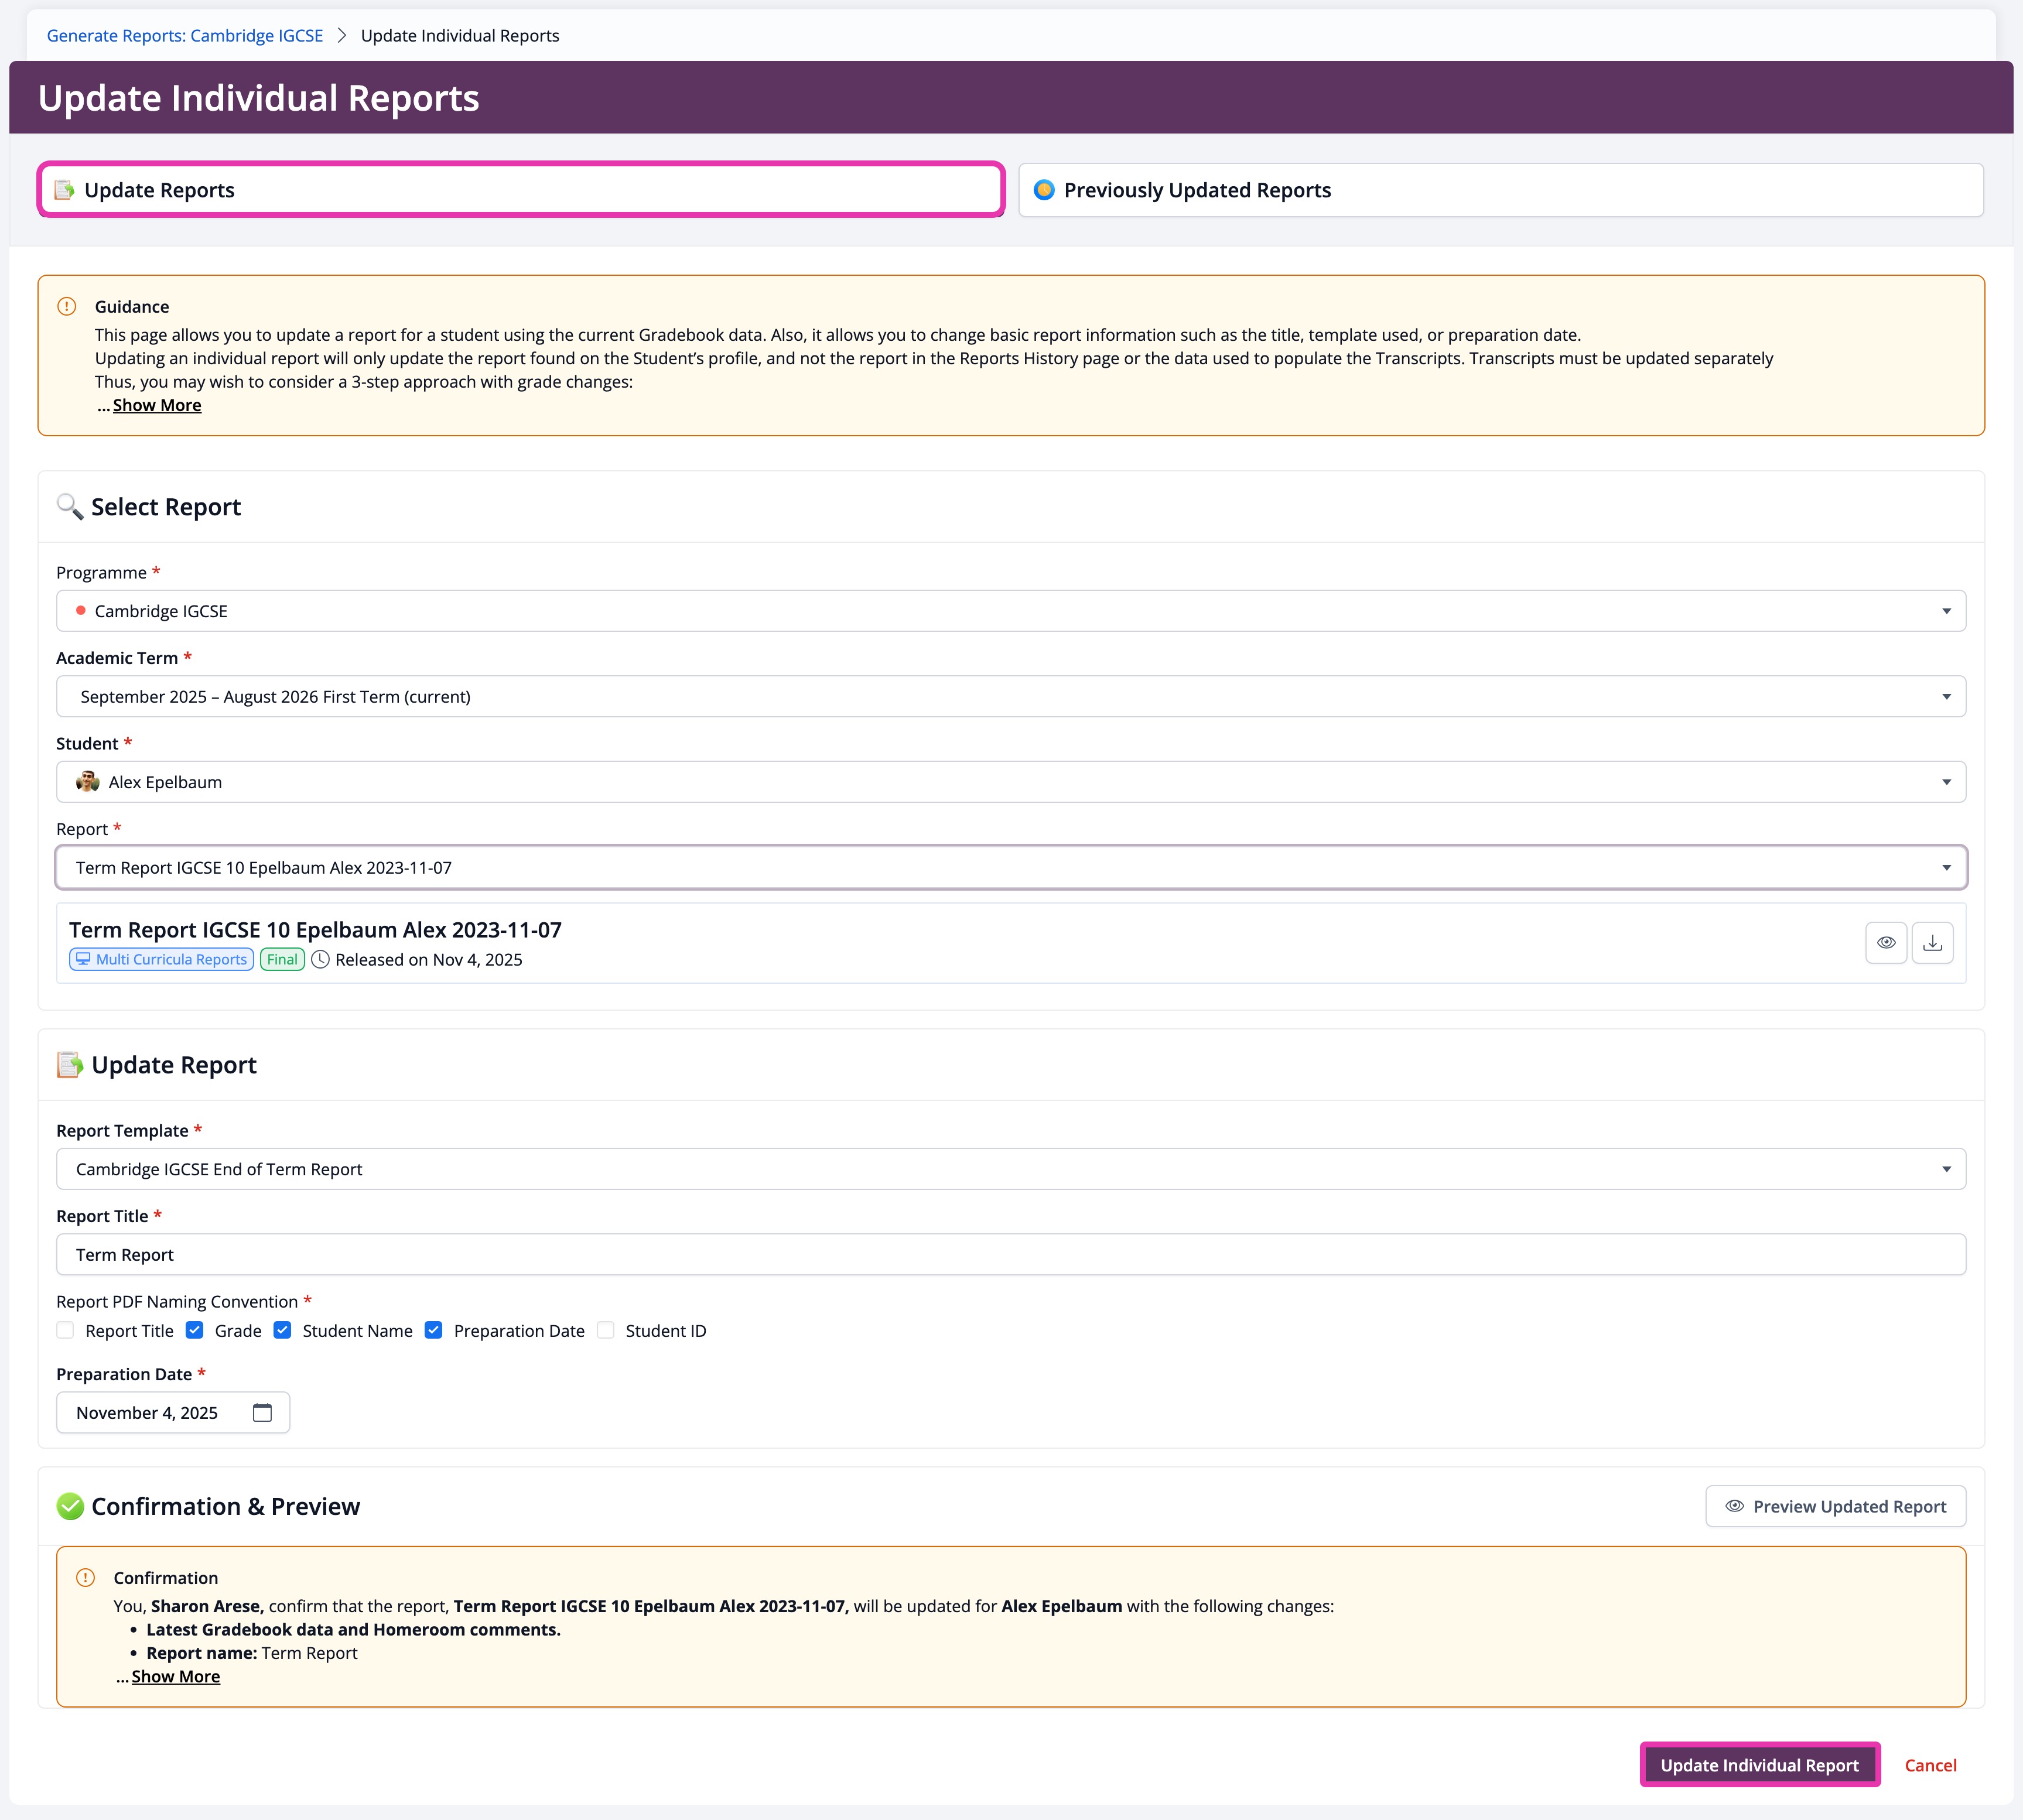Open preview of the Term Report via eye icon
The width and height of the screenshot is (2023, 1820).
[x=1886, y=941]
